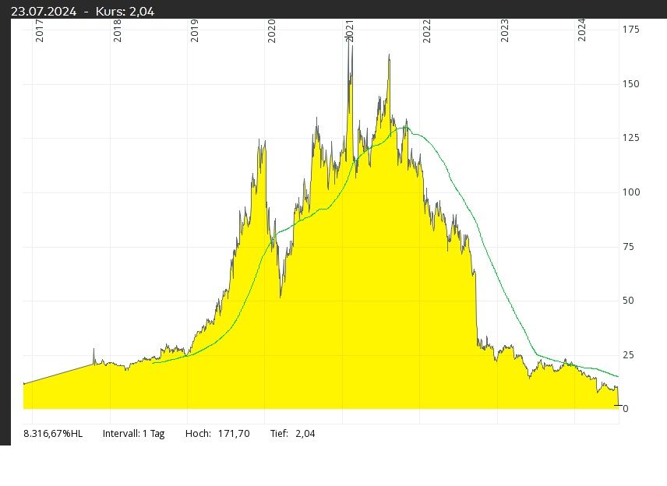Click the 2021 year label

[x=350, y=32]
